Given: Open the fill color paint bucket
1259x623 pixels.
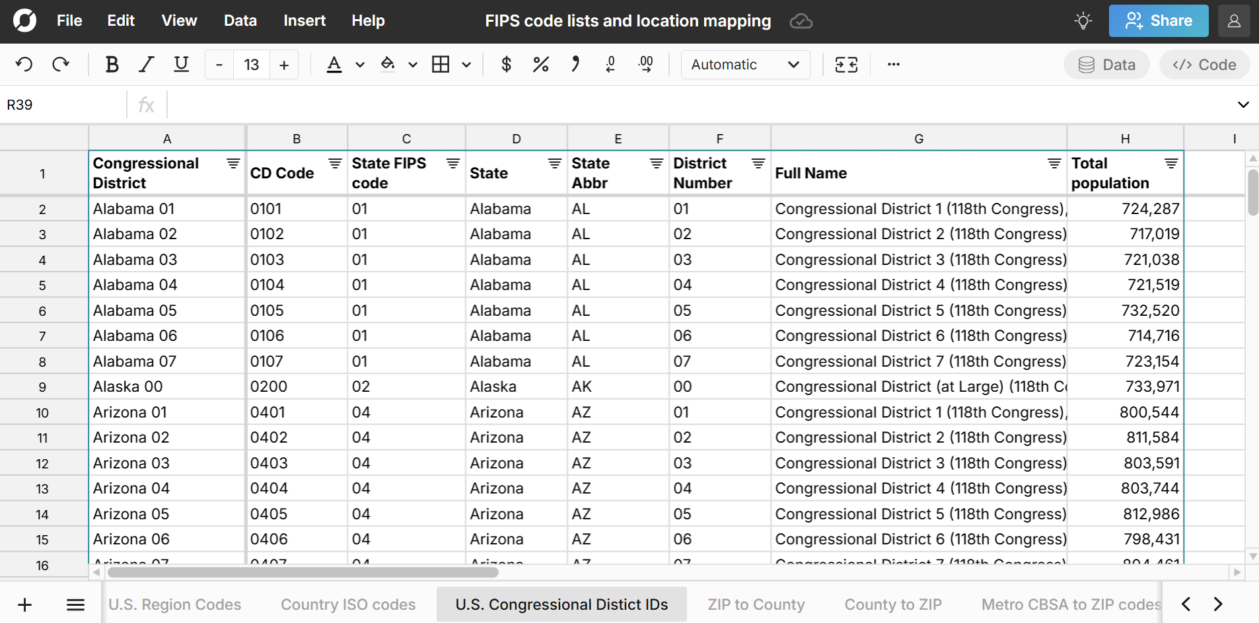Looking at the screenshot, I should pos(388,65).
